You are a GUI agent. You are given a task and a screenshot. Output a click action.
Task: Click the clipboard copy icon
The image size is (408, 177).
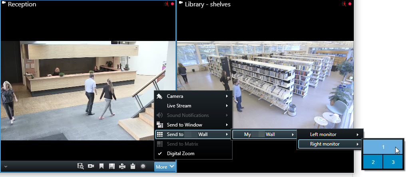132,167
